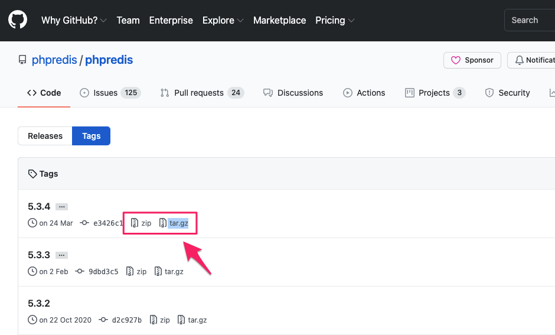Click the clock icon beside 2 Feb
The height and width of the screenshot is (335, 555).
[32, 271]
